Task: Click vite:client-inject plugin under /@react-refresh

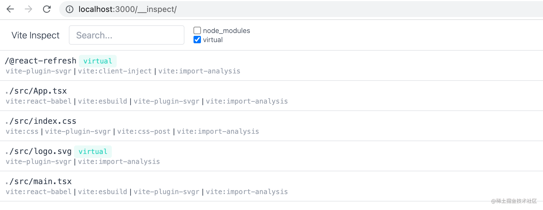Action: tap(115, 71)
